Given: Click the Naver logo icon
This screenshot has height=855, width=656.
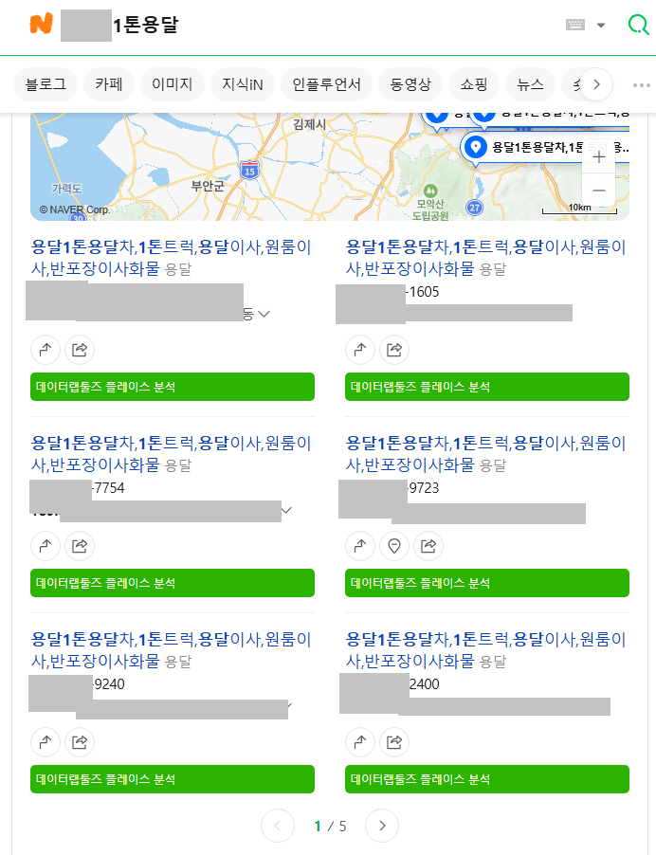Looking at the screenshot, I should coord(41,26).
